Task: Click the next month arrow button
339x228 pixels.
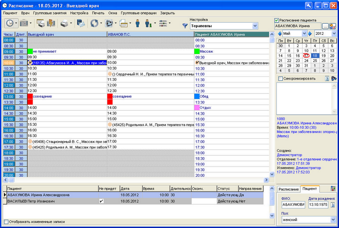Action: pos(310,33)
